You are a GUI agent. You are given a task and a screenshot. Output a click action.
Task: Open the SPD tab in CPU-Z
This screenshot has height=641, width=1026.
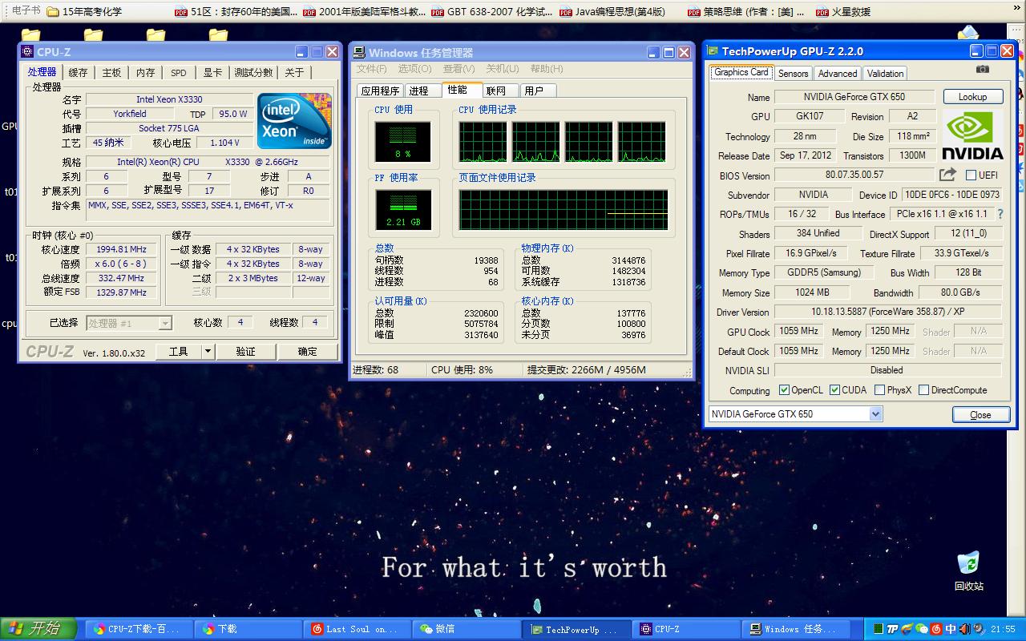coord(179,72)
